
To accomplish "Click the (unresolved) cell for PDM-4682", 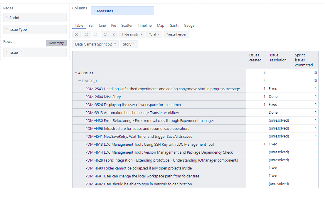I will pyautogui.click(x=279, y=184).
